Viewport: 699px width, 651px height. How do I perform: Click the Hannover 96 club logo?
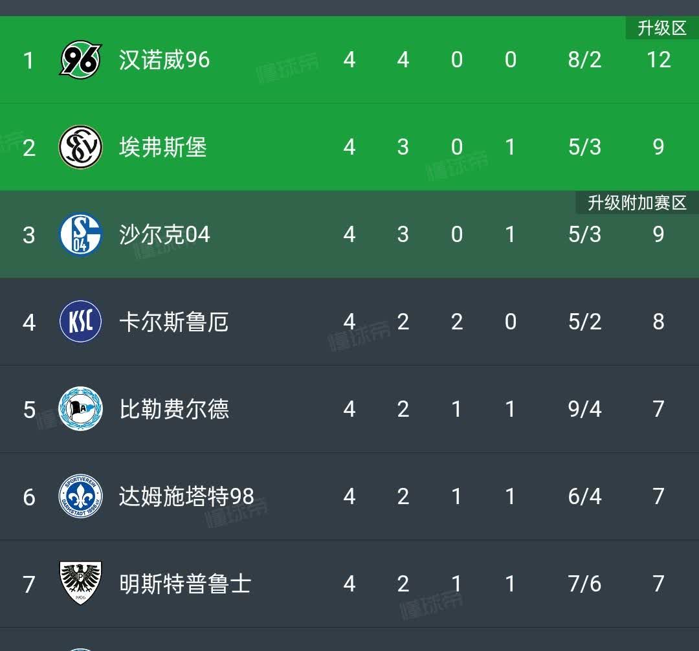pyautogui.click(x=81, y=60)
